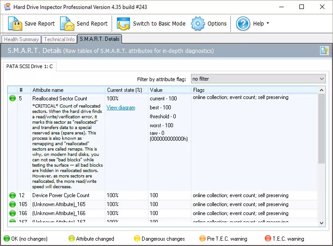Click the OK (no changes) legend icon
The image size is (333, 246).
(x=7, y=238)
